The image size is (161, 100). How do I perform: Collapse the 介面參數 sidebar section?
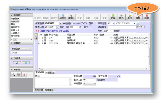(x=12, y=58)
